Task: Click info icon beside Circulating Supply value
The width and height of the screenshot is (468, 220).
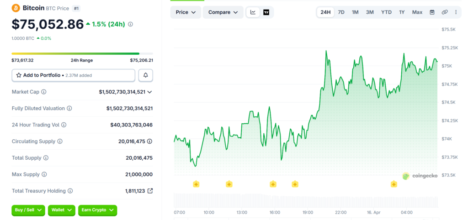Action: [x=149, y=141]
